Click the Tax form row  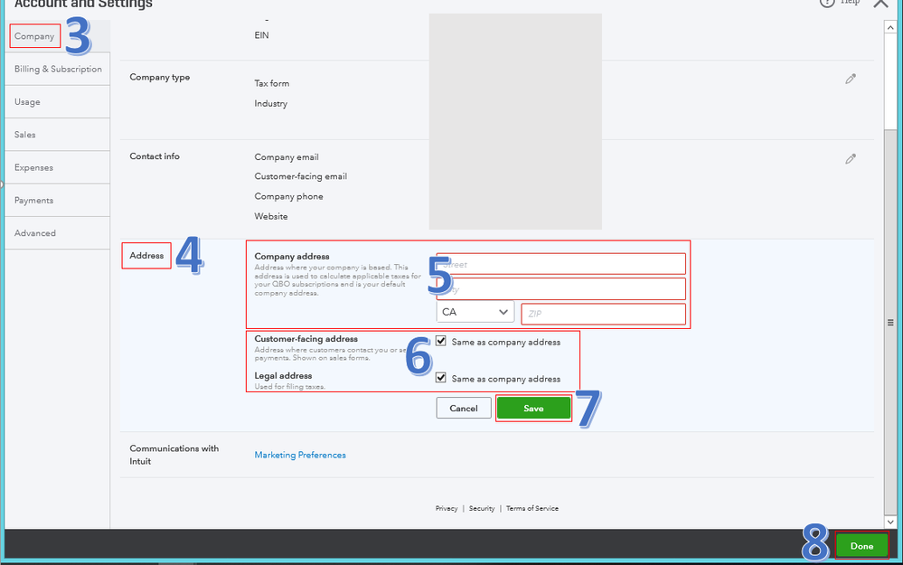[x=272, y=83]
